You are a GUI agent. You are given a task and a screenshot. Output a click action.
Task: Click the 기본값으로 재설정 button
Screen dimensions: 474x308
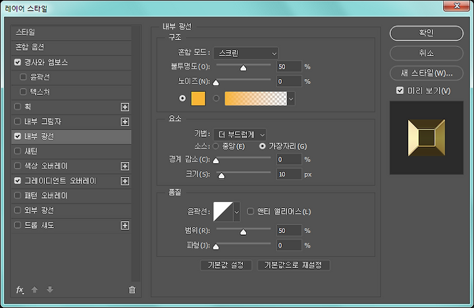pos(293,265)
